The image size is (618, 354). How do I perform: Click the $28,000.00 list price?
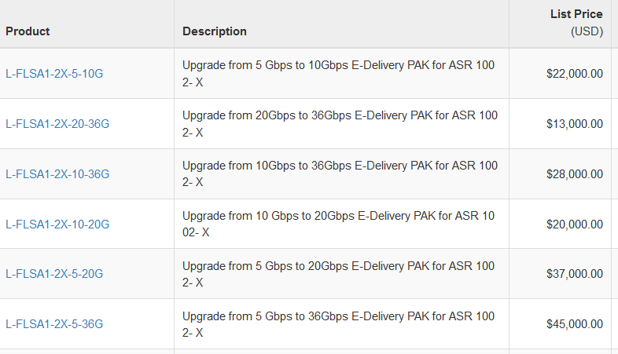click(x=575, y=174)
